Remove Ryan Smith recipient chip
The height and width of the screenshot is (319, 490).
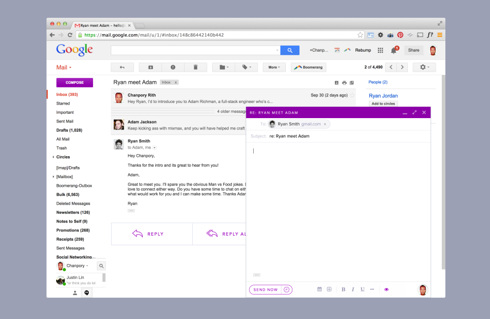[x=325, y=124]
